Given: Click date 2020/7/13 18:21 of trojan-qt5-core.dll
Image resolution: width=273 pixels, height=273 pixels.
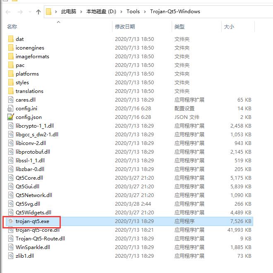Looking at the screenshot, I should pos(134,230).
